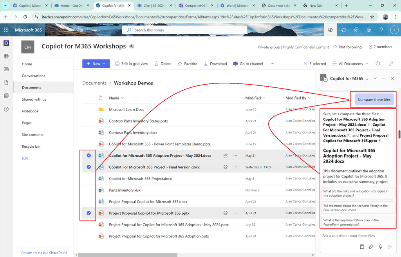Viewport: 401px width, 257px height.
Task: Open the globe icon in left rail
Action: [6, 56]
